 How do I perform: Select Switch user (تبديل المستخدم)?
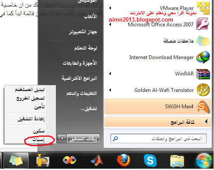[30, 90]
